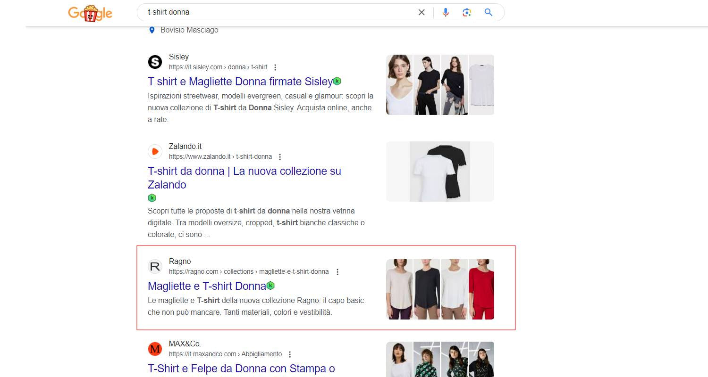Click the Google logo
Viewport: 708px width, 377px height.
pos(90,13)
